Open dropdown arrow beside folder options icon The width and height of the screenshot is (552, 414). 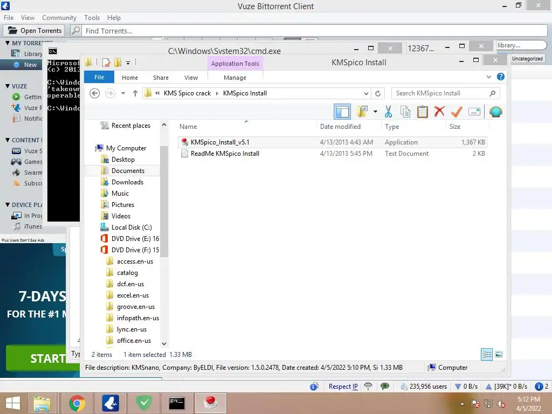(x=375, y=112)
